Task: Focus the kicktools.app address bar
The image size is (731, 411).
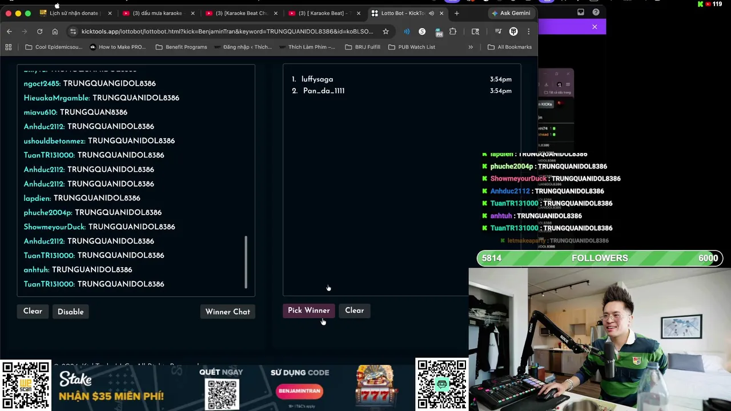Action: [227, 31]
